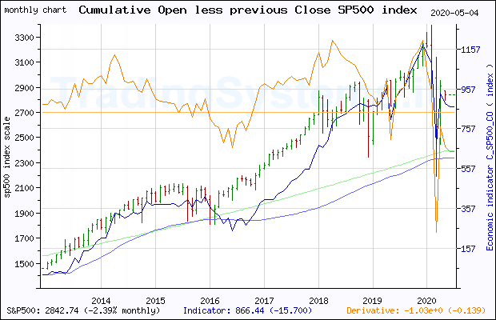Pick the 2020 label on the time axis
This screenshot has width=496, height=320.
pyautogui.click(x=426, y=300)
